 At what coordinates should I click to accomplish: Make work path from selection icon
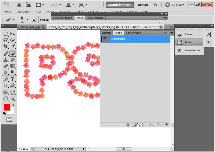pyautogui.click(x=150, y=125)
